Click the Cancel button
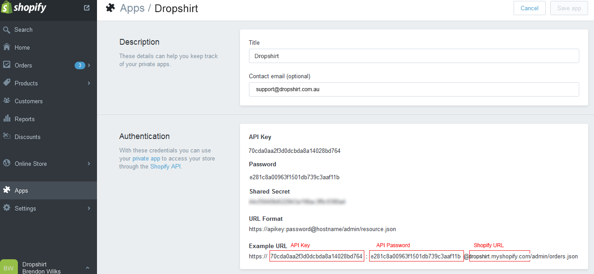The width and height of the screenshot is (594, 274). [x=530, y=8]
